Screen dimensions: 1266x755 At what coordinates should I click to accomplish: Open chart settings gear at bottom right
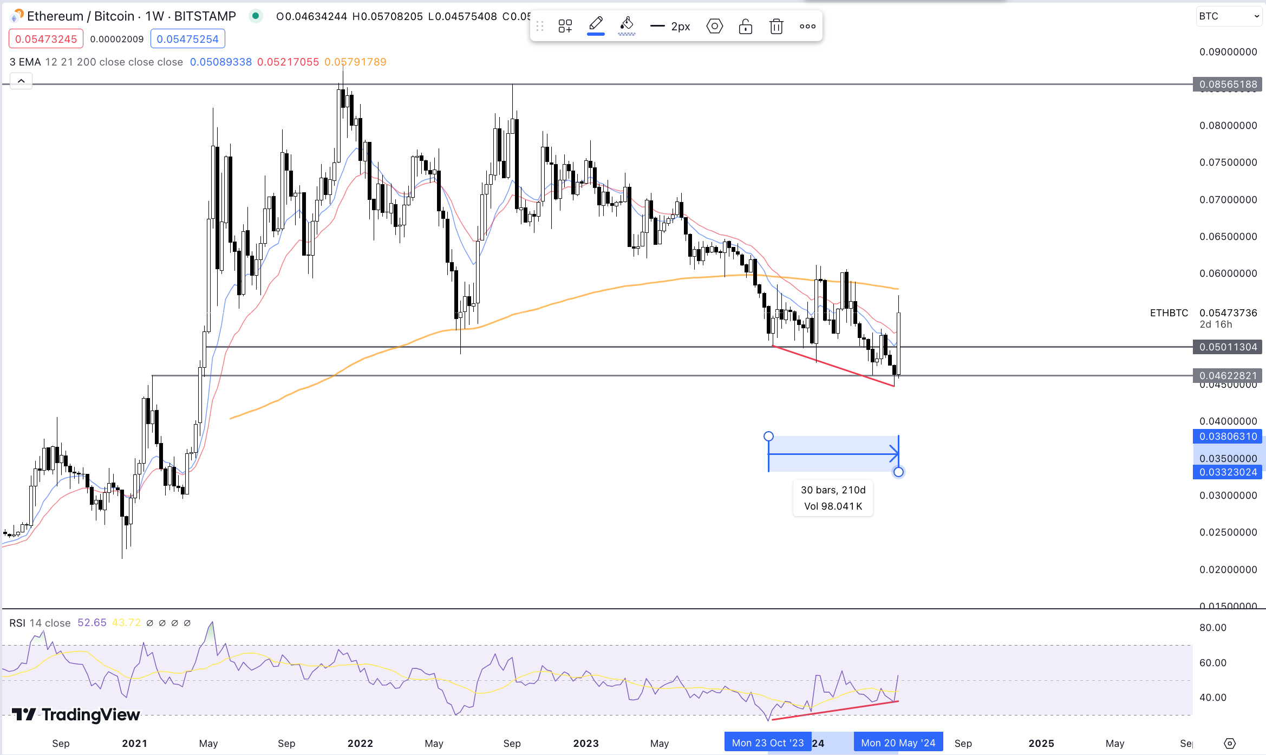tap(1230, 743)
